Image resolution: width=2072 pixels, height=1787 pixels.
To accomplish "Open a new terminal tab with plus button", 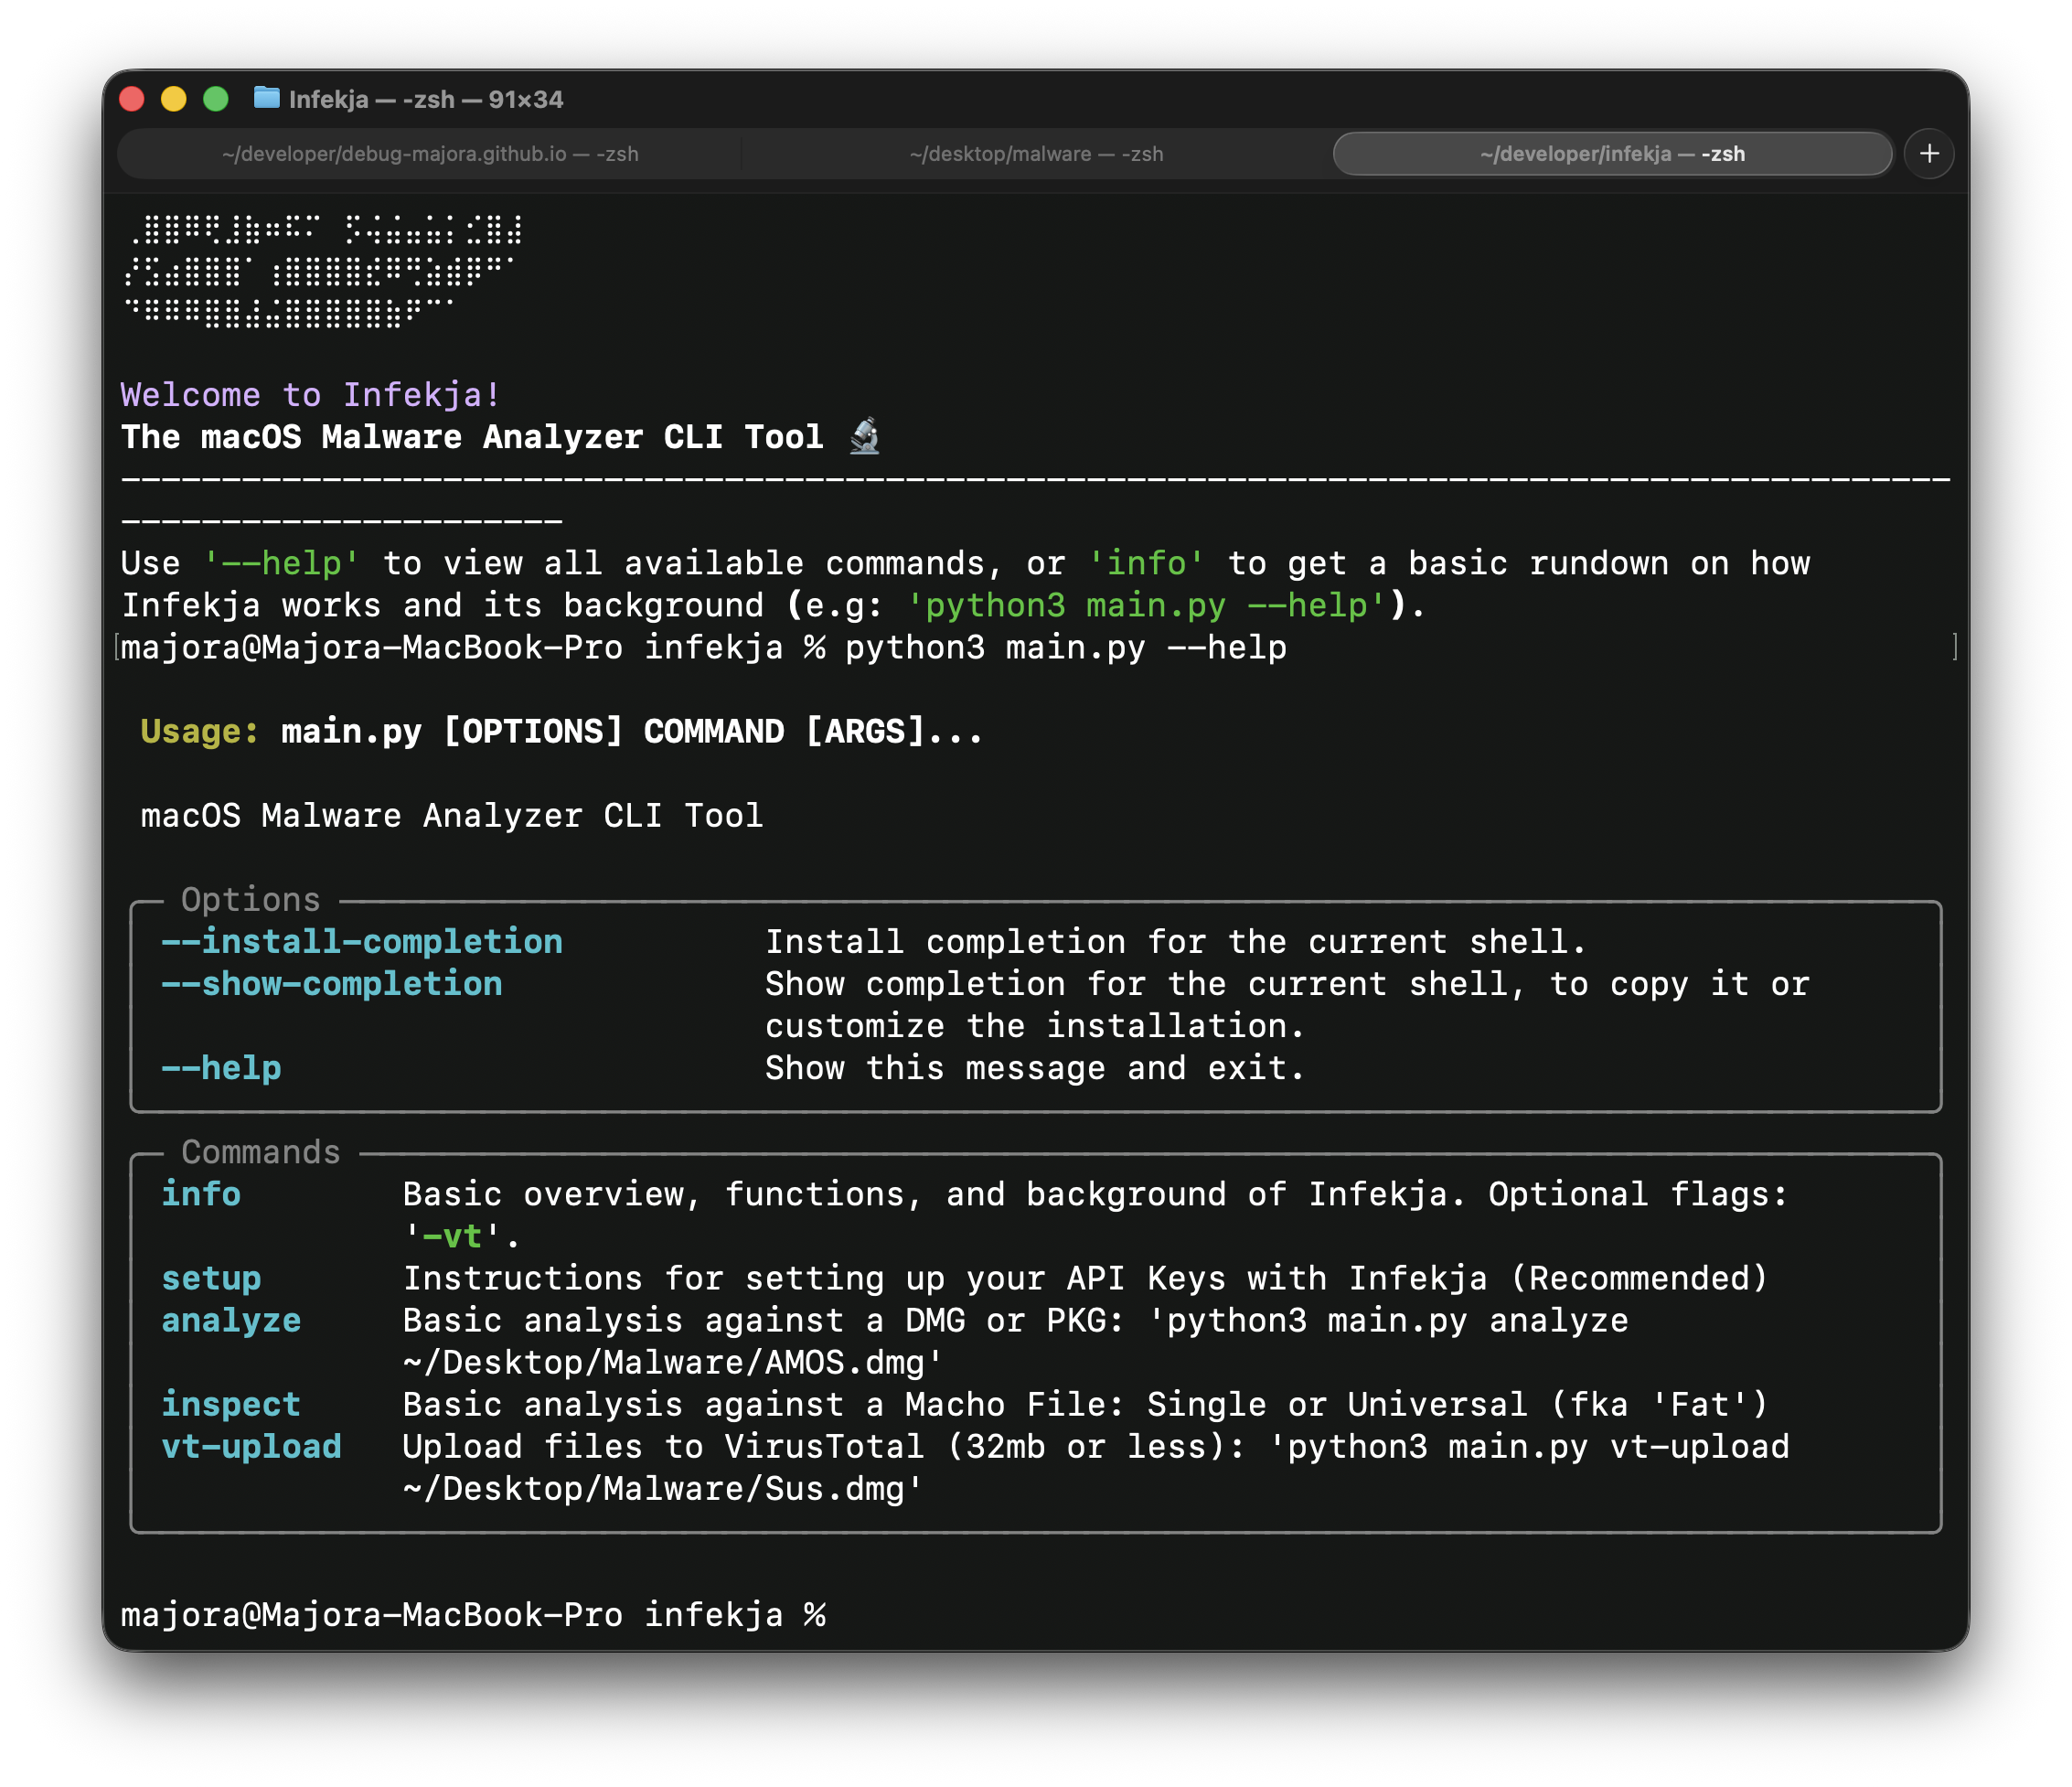I will pos(1929,153).
